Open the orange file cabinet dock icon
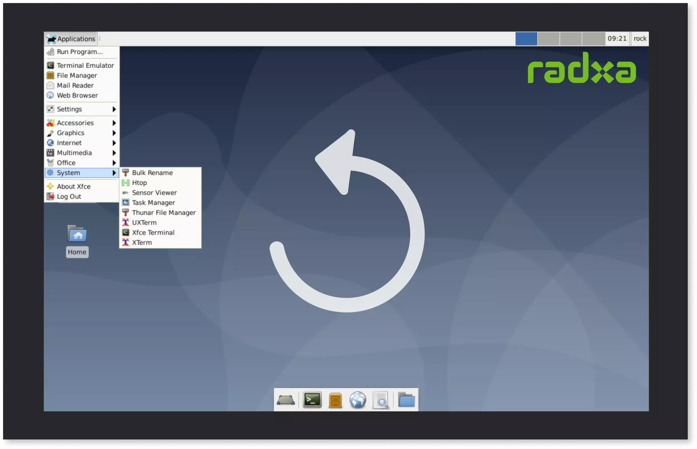Screen dimensions: 697x449 click(x=335, y=401)
